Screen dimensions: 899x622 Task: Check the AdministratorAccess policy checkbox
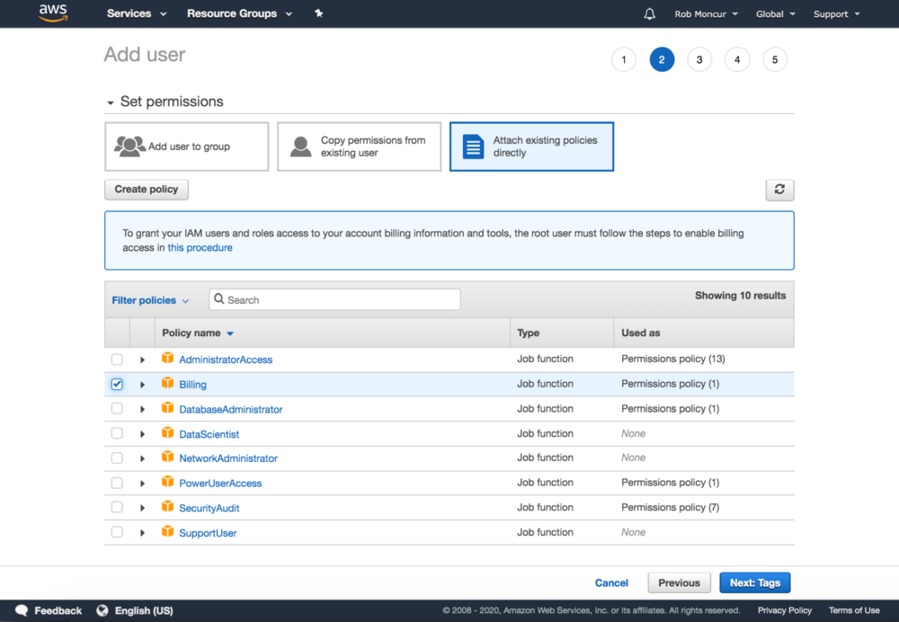117,360
